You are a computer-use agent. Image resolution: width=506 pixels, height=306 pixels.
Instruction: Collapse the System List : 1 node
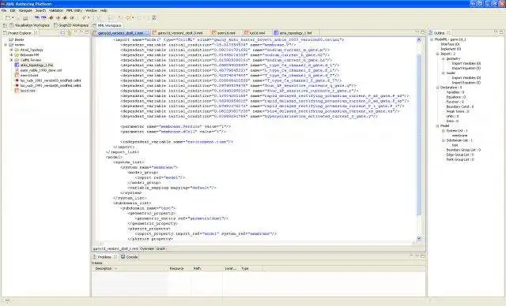pyautogui.click(x=443, y=131)
